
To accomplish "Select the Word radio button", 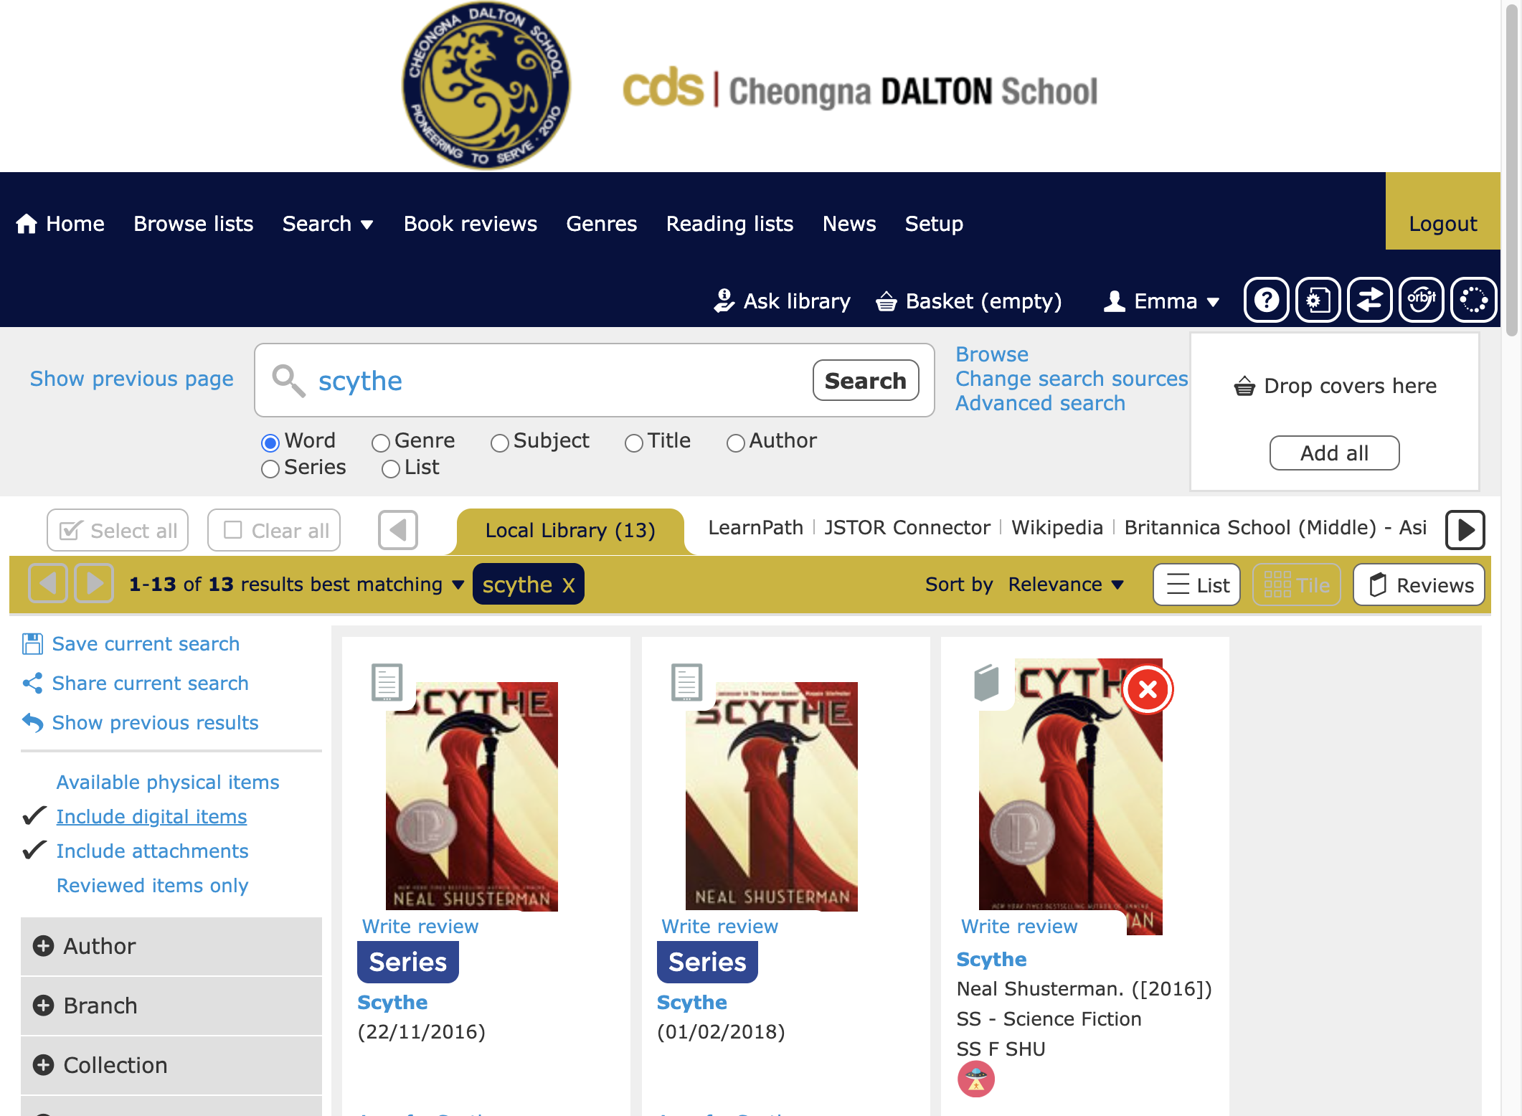I will point(270,443).
